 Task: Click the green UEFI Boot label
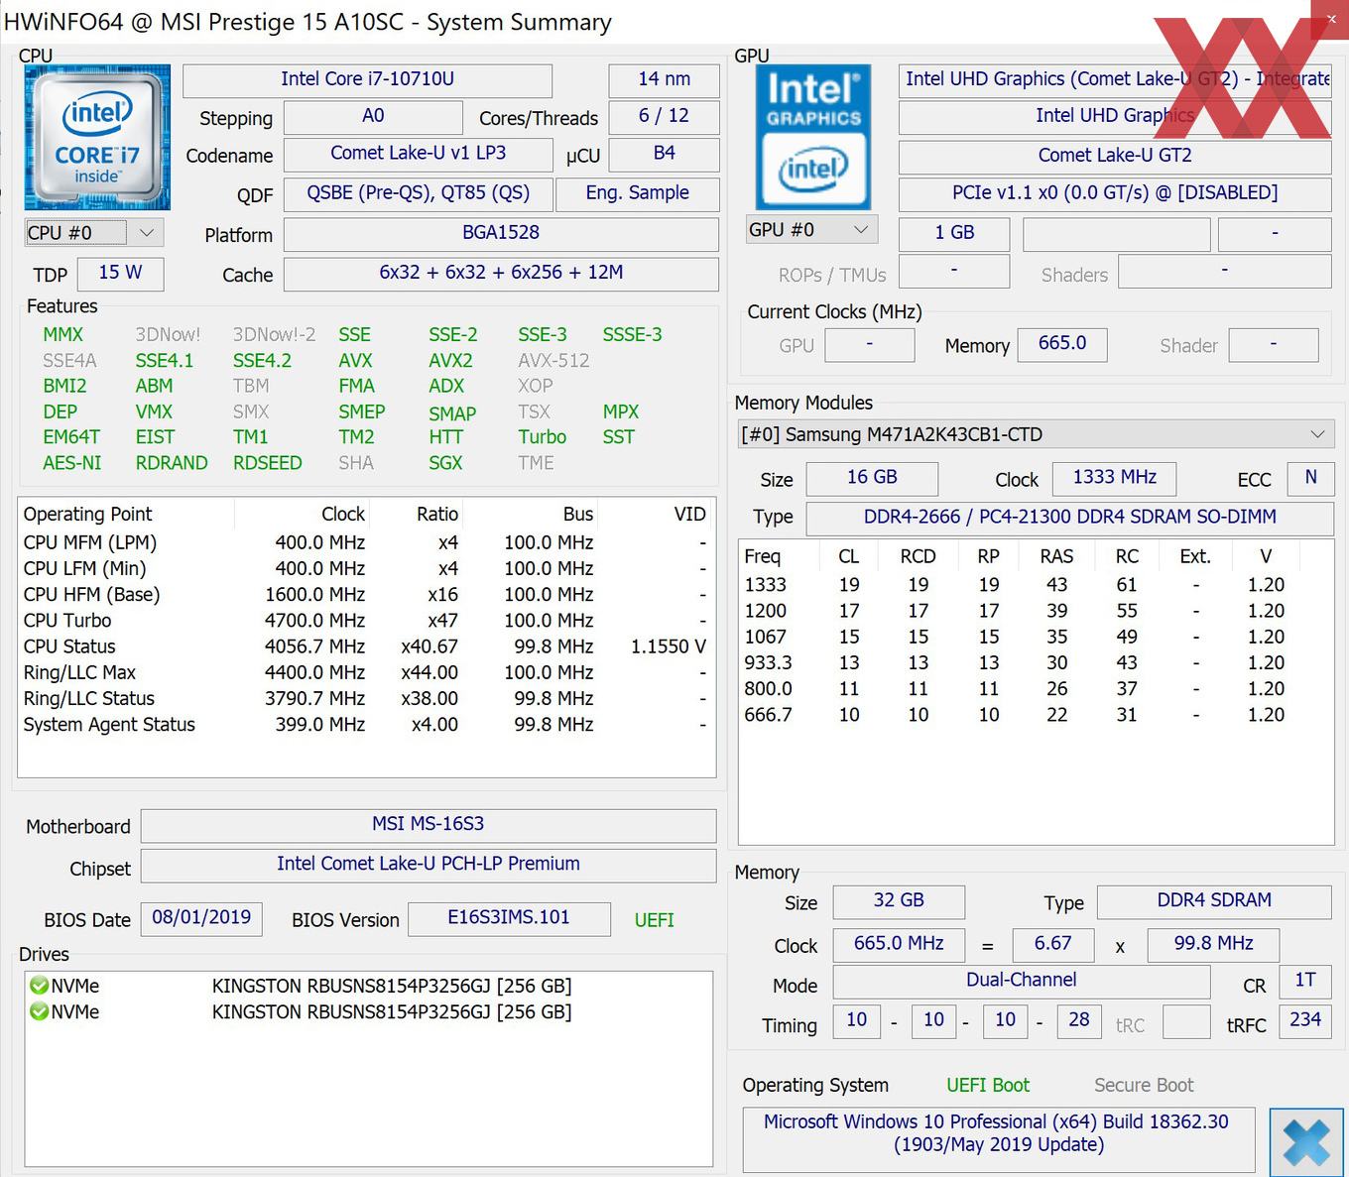pos(988,1086)
